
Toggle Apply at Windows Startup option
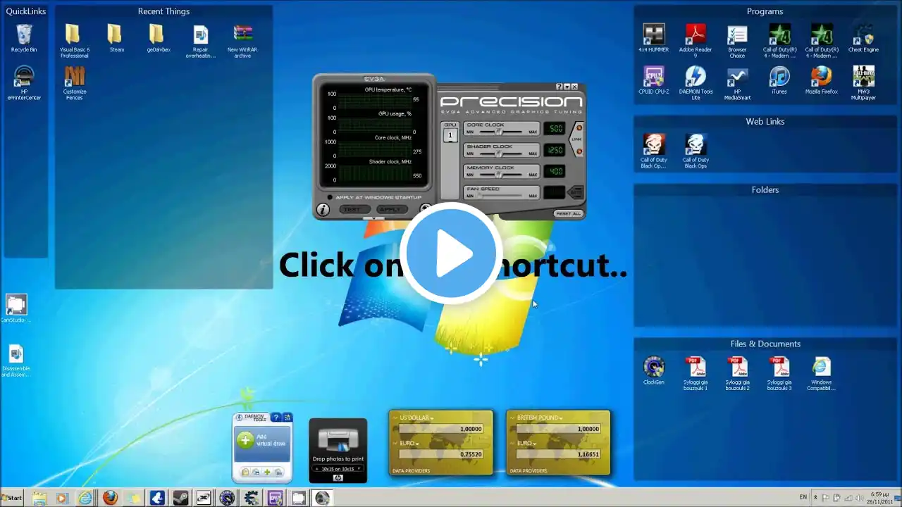330,197
